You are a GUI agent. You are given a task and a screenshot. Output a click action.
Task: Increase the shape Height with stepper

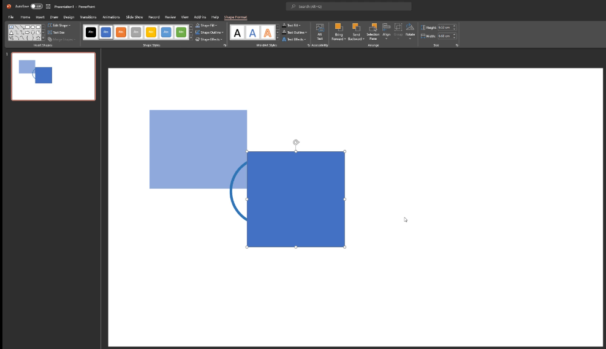[455, 26]
